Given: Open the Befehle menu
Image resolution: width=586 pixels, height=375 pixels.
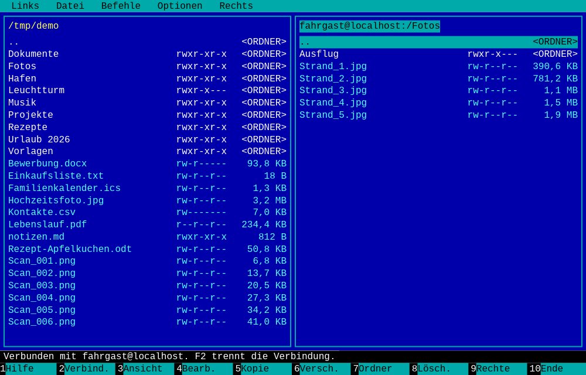Looking at the screenshot, I should [121, 6].
